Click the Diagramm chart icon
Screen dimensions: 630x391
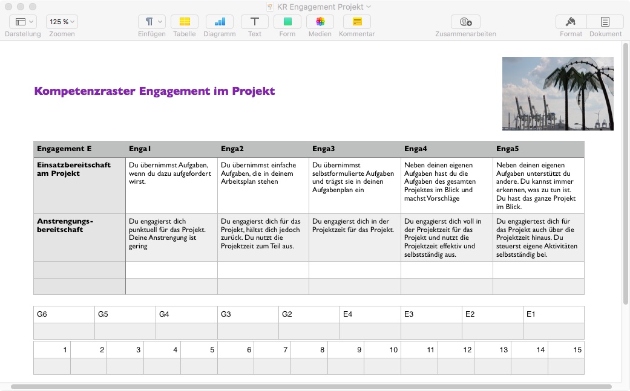pos(219,22)
